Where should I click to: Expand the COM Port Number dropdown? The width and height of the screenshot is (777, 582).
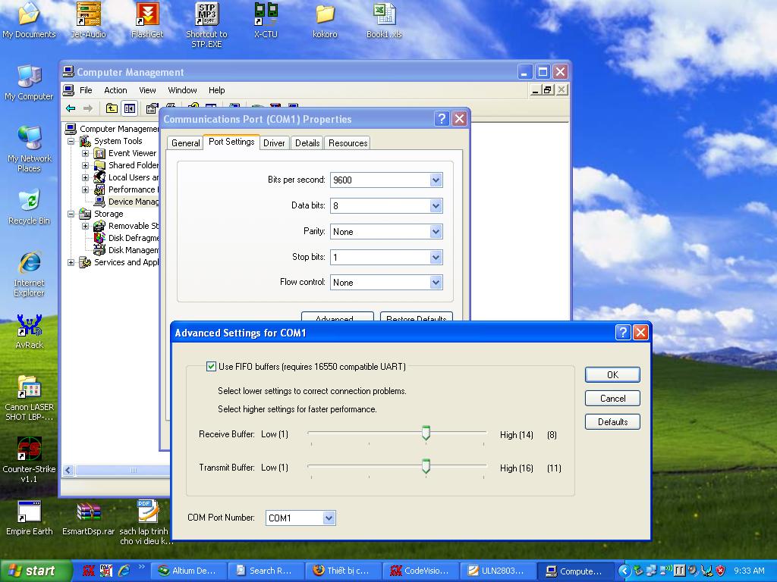329,518
